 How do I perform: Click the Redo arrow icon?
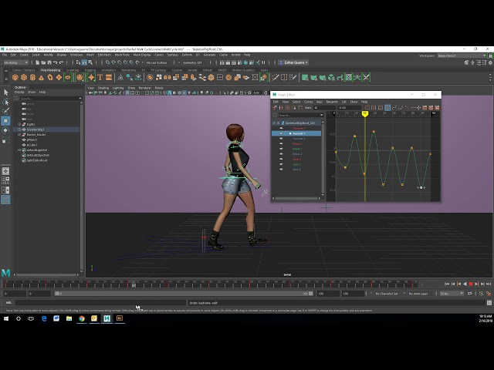coord(62,62)
